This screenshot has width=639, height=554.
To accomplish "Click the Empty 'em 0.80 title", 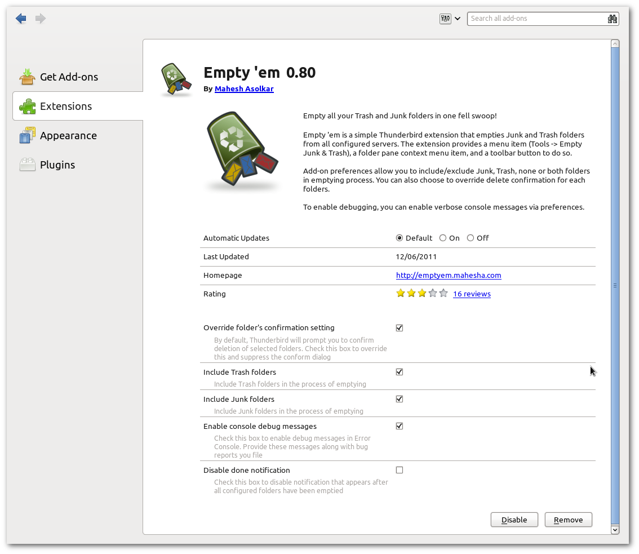I will click(x=260, y=73).
